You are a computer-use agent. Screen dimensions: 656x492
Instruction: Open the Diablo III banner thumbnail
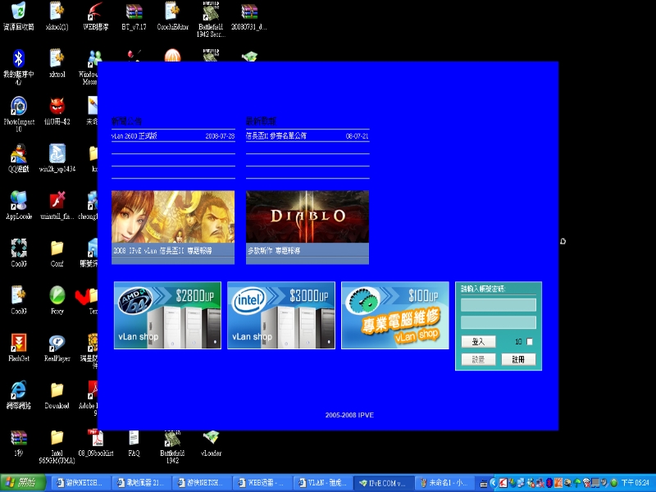point(307,216)
